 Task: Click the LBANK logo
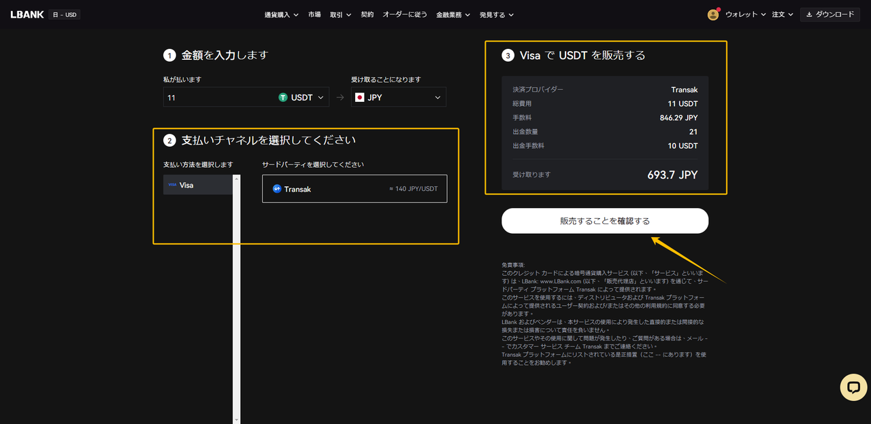point(27,14)
